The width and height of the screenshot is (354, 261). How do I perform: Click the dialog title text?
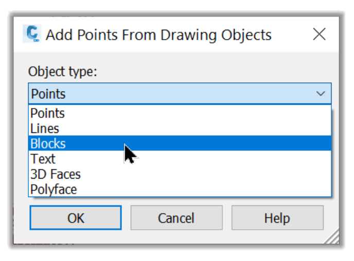click(x=158, y=35)
